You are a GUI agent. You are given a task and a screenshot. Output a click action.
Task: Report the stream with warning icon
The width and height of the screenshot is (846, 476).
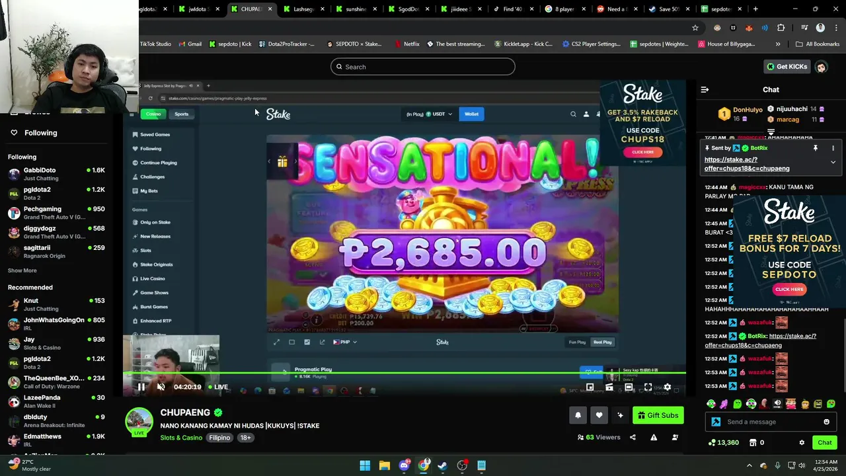[654, 437]
